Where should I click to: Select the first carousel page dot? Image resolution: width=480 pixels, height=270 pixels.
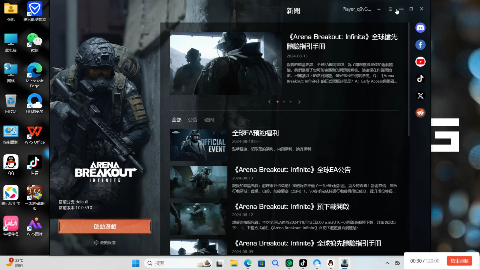(277, 102)
